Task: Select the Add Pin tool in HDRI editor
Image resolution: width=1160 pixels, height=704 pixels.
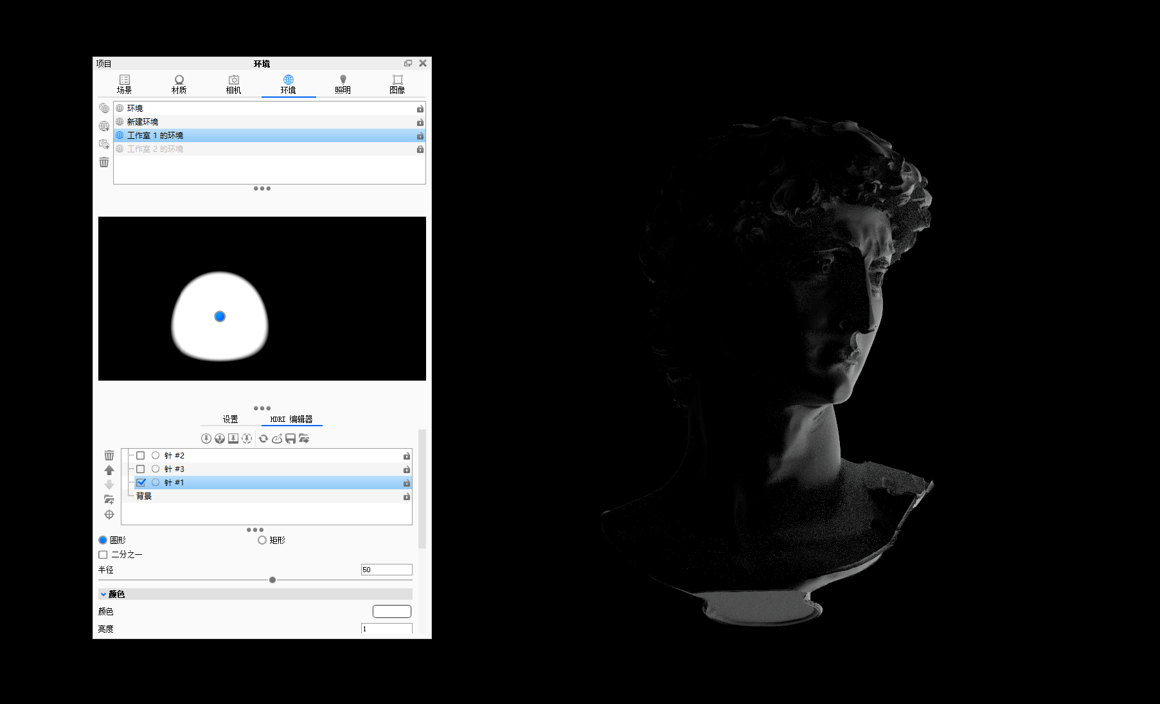Action: pos(206,438)
